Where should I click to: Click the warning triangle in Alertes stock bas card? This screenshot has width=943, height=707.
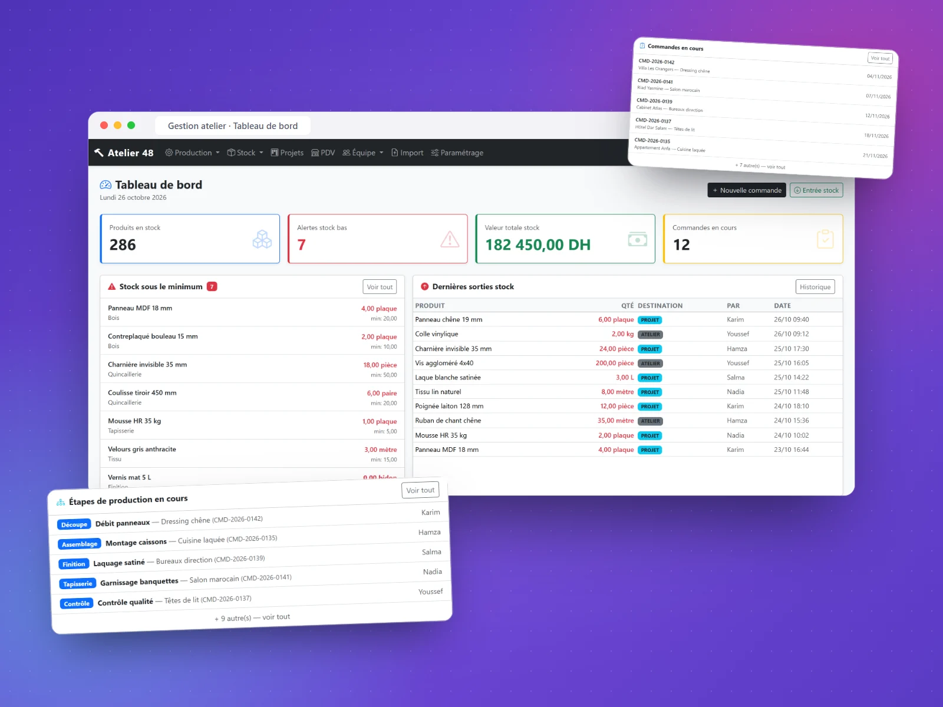[450, 239]
